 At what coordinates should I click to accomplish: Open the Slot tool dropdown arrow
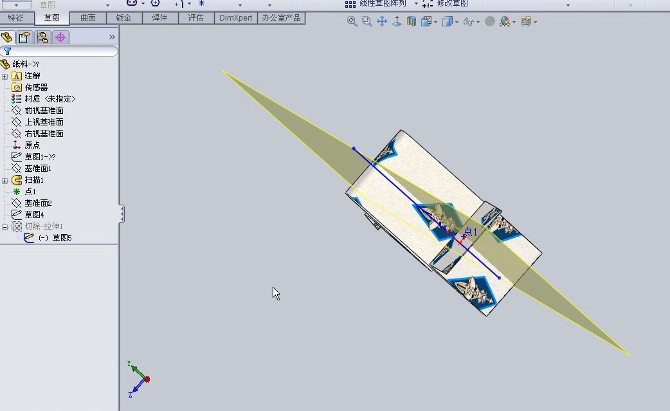tap(143, 3)
